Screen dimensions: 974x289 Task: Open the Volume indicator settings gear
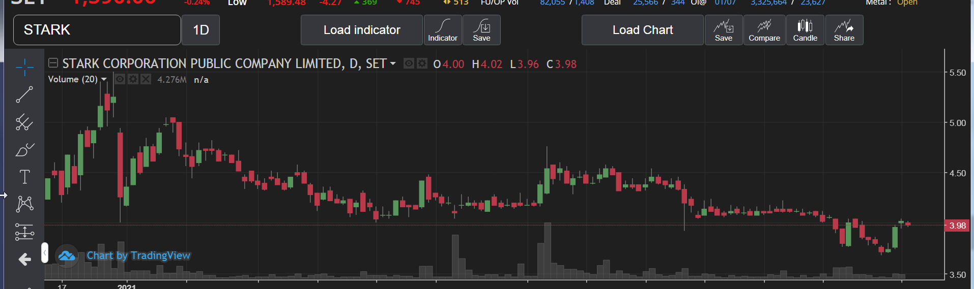point(133,79)
